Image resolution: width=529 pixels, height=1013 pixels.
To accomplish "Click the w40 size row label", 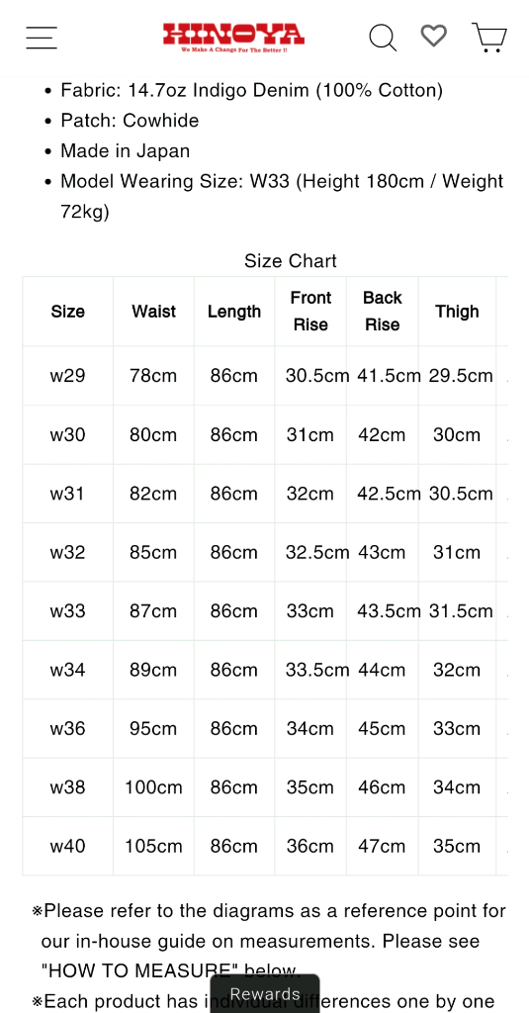I will pos(68,847).
